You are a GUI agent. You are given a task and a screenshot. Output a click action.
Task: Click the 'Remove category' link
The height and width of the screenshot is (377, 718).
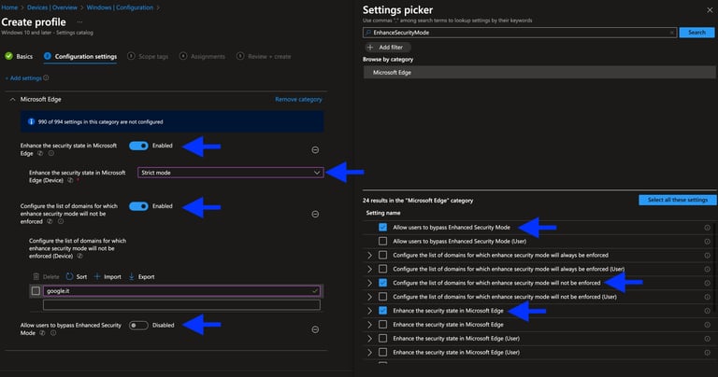[x=298, y=99]
